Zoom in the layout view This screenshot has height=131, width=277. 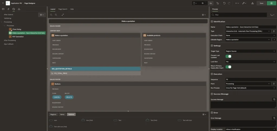point(56,15)
